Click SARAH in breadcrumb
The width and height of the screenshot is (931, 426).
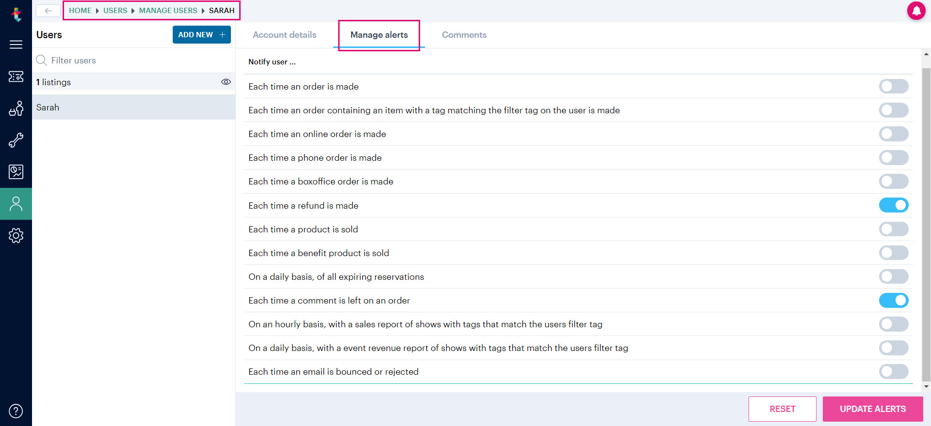pyautogui.click(x=222, y=10)
